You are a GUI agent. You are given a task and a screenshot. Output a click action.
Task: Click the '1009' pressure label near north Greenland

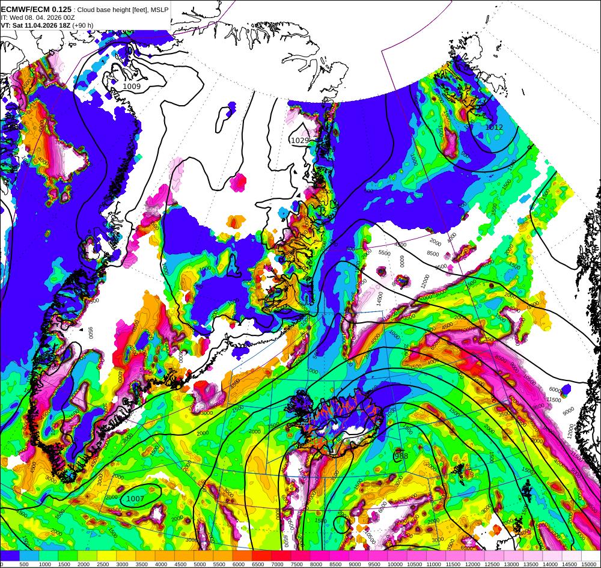(x=132, y=87)
